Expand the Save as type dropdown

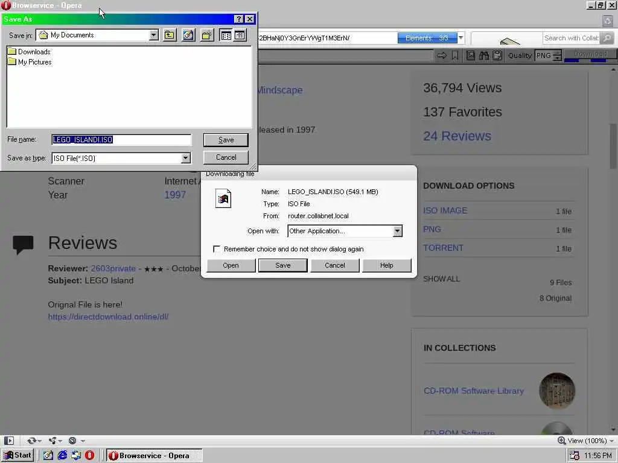(x=186, y=158)
